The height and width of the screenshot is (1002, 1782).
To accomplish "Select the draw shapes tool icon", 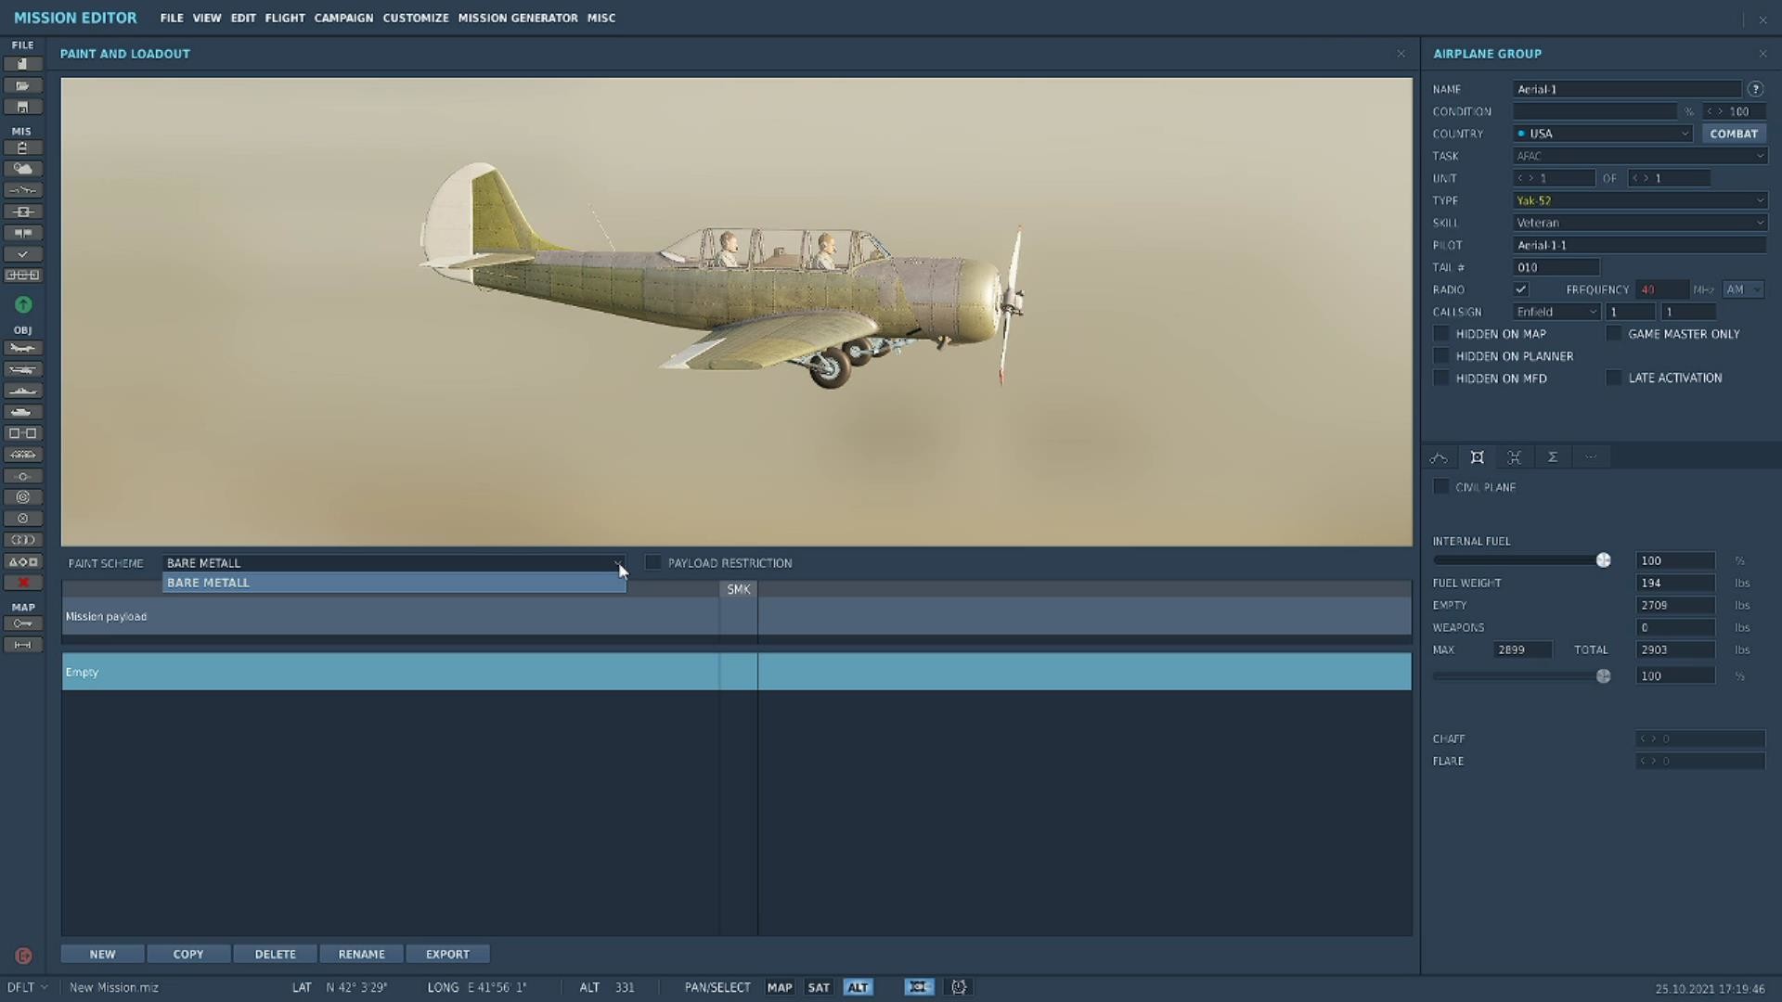I will [23, 561].
